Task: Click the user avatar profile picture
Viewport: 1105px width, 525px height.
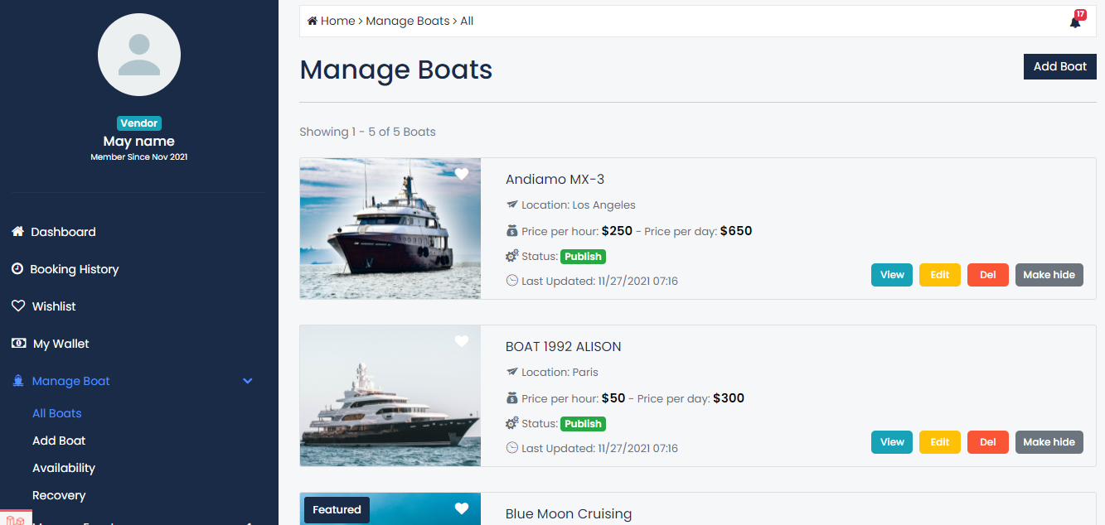Action: tap(139, 55)
